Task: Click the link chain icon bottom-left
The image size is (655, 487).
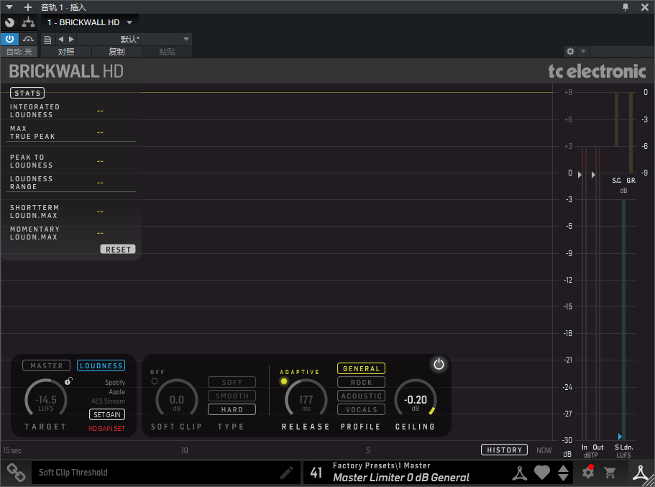Action: click(15, 473)
